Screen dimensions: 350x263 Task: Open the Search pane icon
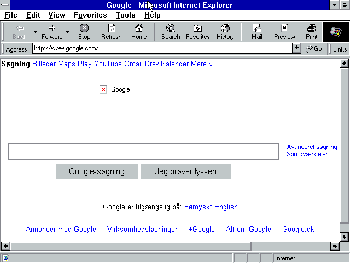click(x=171, y=28)
